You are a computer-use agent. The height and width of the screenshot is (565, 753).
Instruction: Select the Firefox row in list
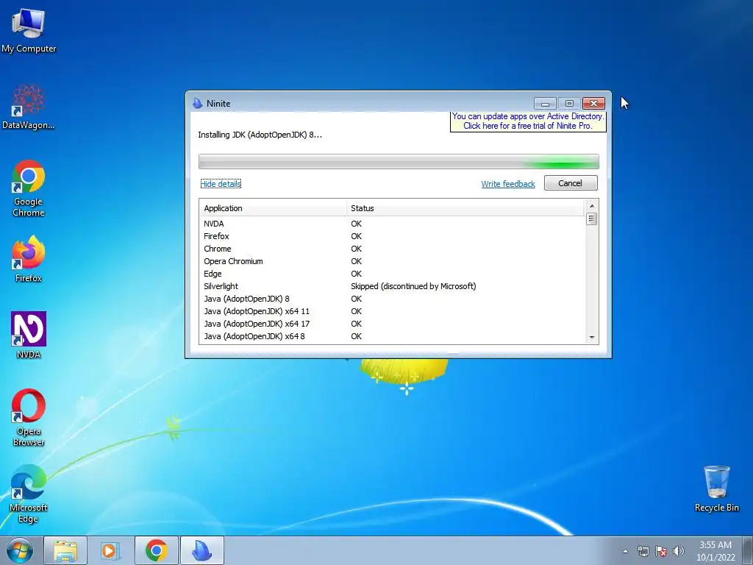[x=392, y=236]
